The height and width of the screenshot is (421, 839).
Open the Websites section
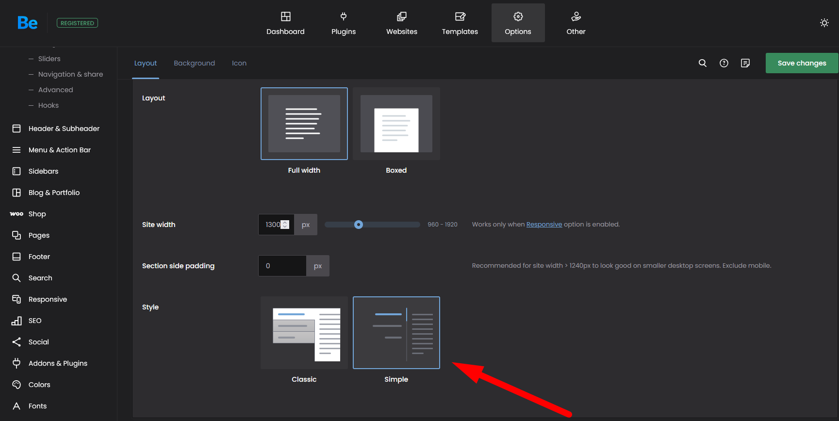click(x=401, y=23)
